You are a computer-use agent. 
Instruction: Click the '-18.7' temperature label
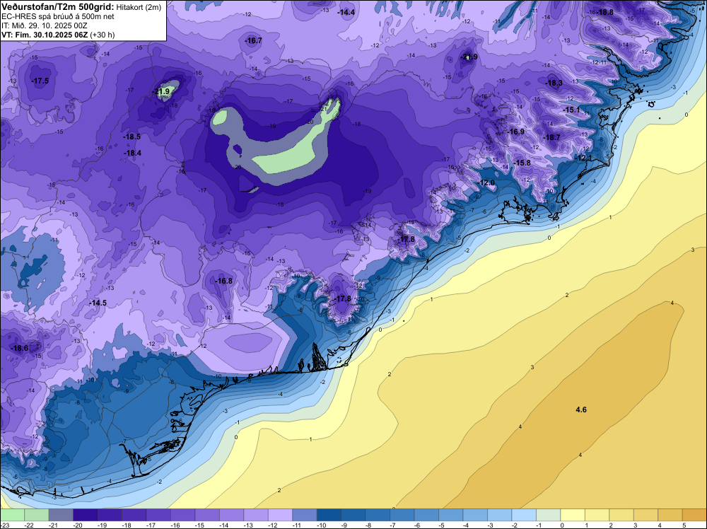(551, 137)
